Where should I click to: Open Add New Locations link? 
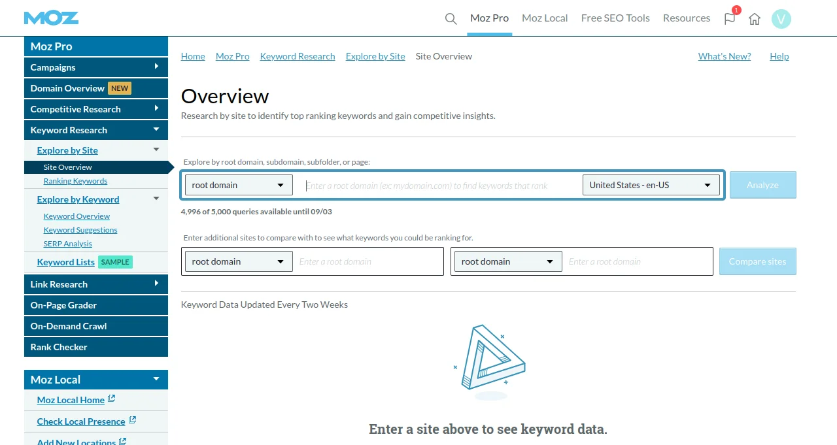click(77, 442)
